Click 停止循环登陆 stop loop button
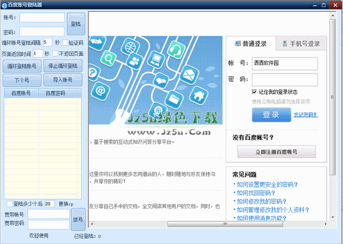This screenshot has height=244, width=343. [x=63, y=66]
